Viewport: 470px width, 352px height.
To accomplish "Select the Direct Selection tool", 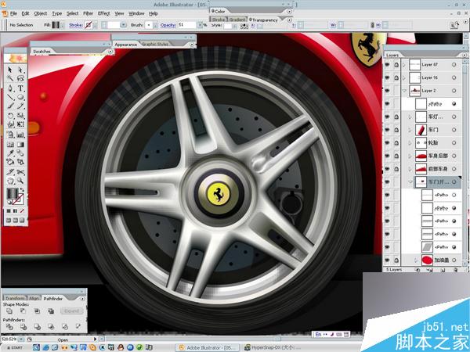I will pos(20,70).
